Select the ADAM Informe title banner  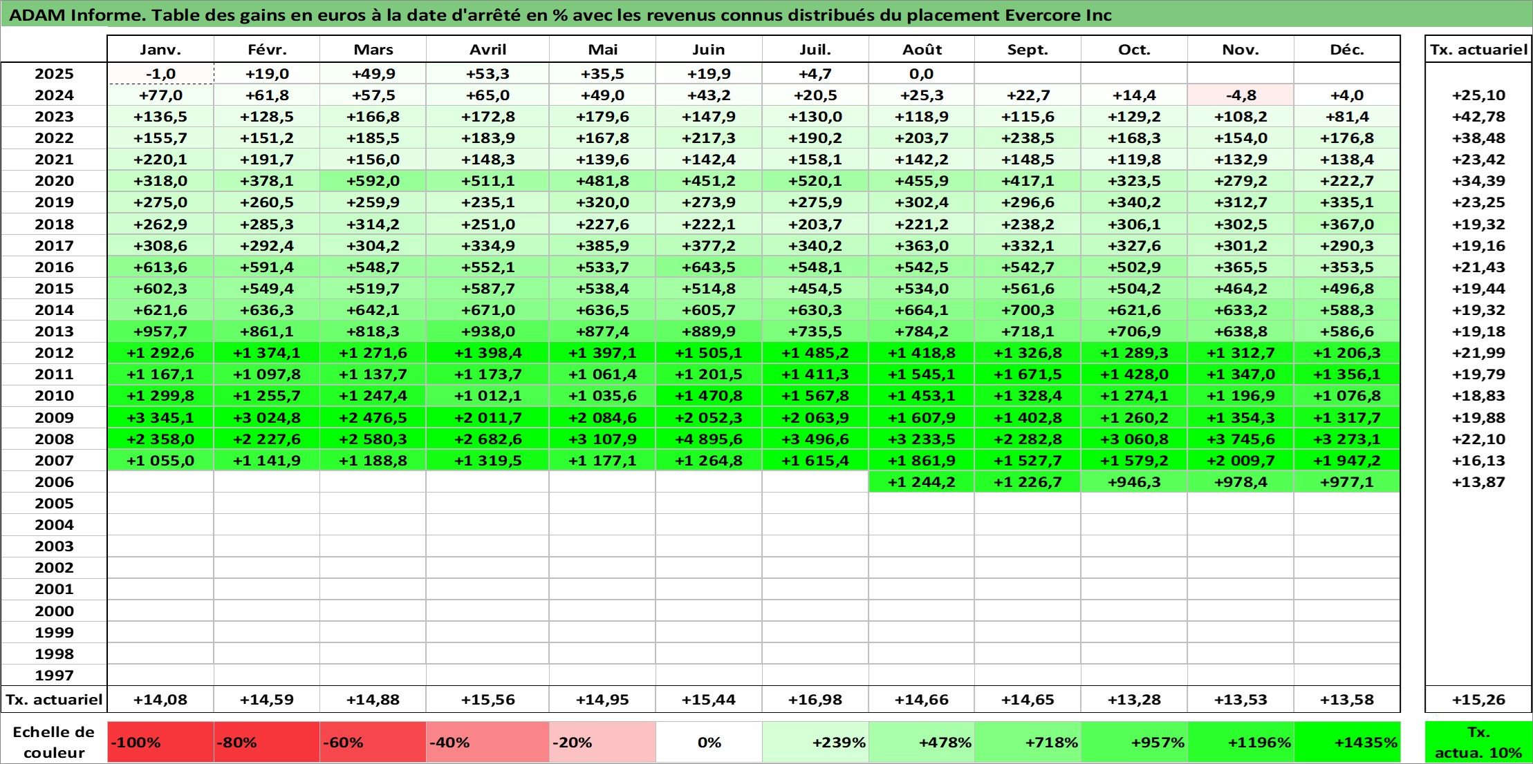(x=766, y=15)
